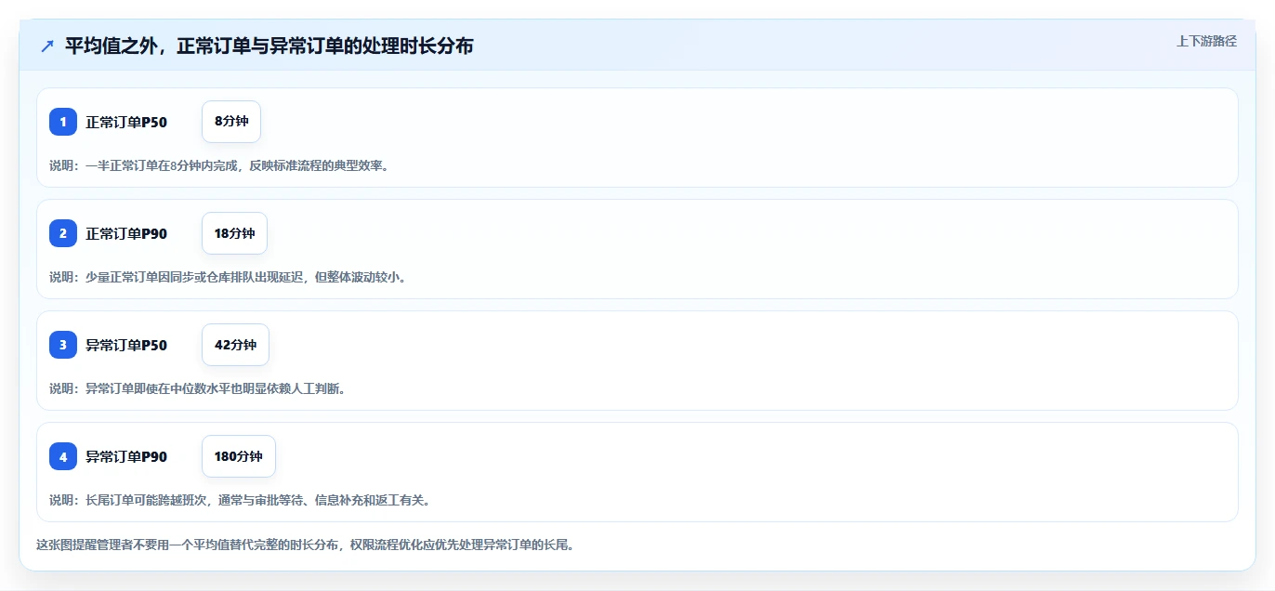
Task: Click the 42分钟 value pill
Action: pos(235,345)
